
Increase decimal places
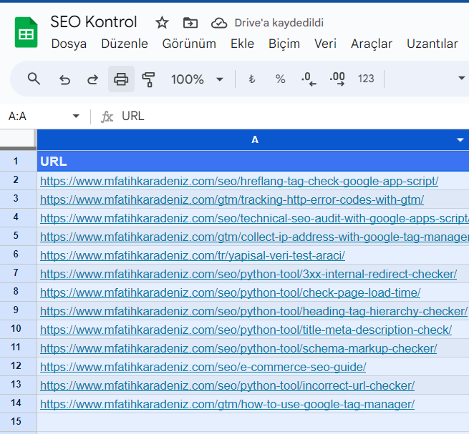(337, 79)
